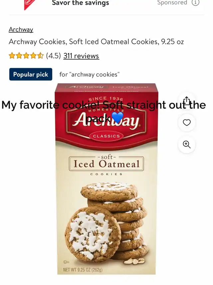Screen dimensions: 213x285
Task: Tap the stacked iced cookies photo
Action: (x=107, y=222)
